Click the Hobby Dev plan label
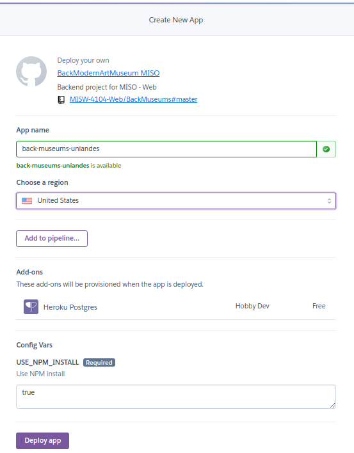Image resolution: width=354 pixels, height=453 pixels. coord(252,306)
